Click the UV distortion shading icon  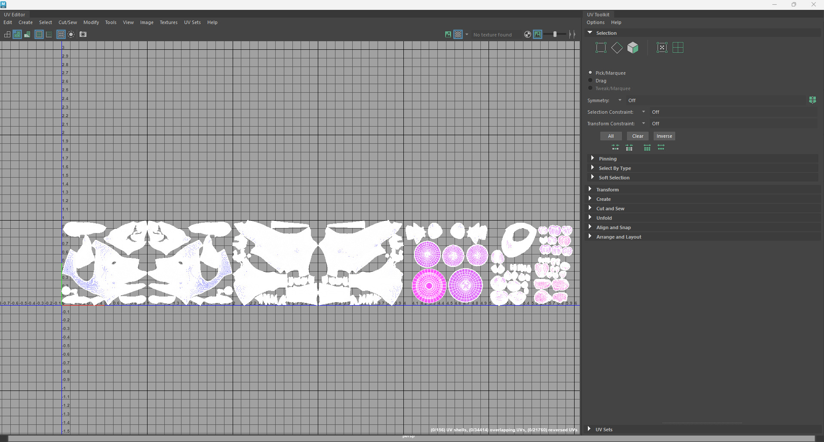point(27,34)
